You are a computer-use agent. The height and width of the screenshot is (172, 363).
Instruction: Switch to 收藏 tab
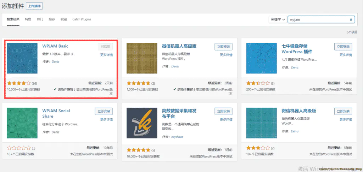pyautogui.click(x=64, y=19)
